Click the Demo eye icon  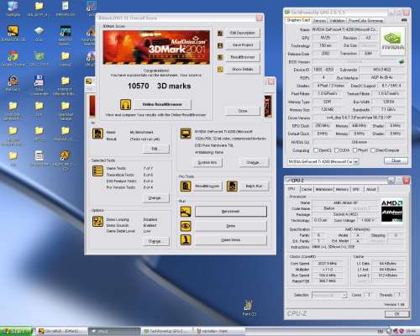coord(186,226)
